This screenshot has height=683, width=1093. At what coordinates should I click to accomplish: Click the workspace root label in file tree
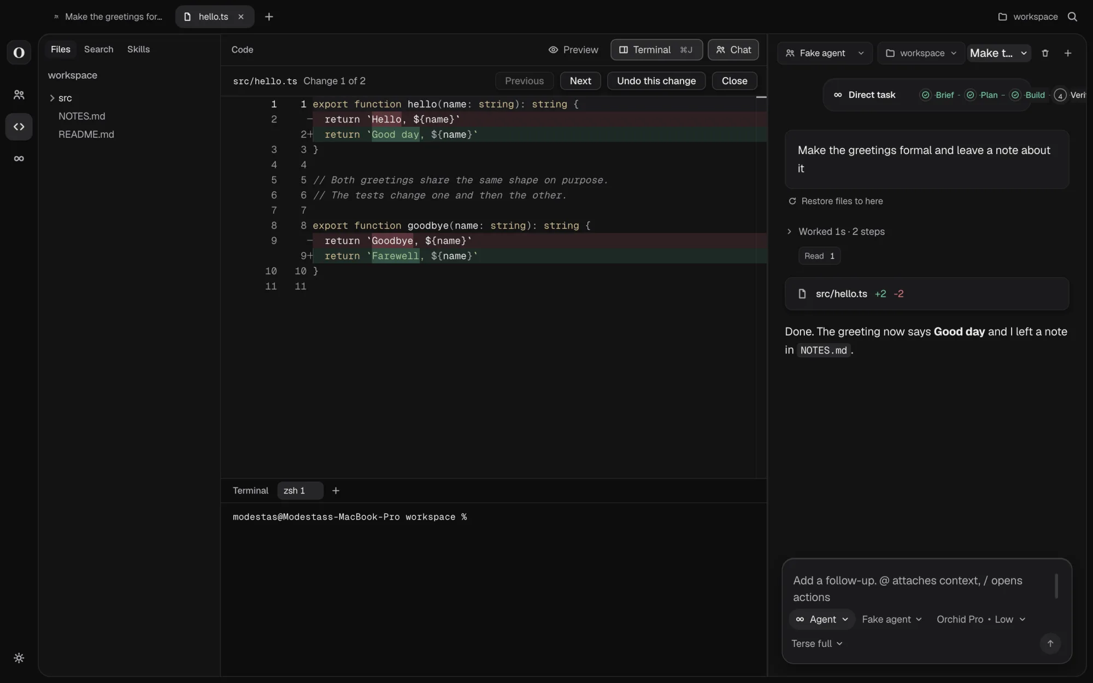click(x=72, y=75)
